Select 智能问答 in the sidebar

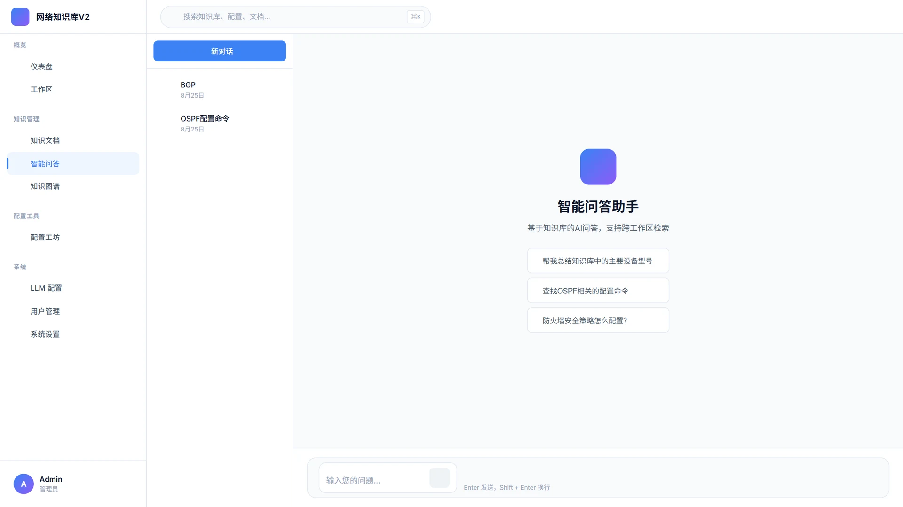(73, 163)
